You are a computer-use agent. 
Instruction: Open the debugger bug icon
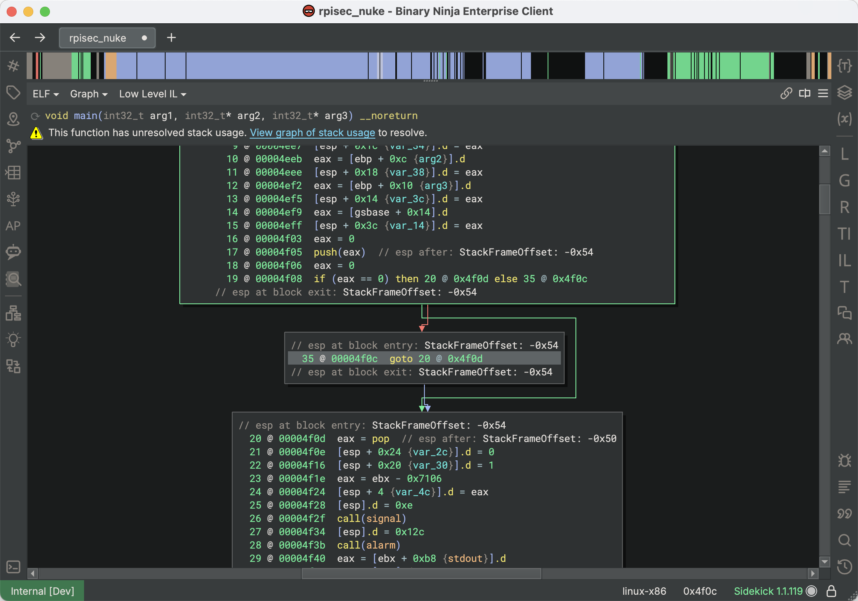click(x=844, y=460)
